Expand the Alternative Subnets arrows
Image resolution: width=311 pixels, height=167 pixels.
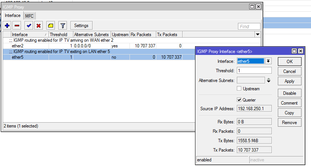click(x=268, y=80)
